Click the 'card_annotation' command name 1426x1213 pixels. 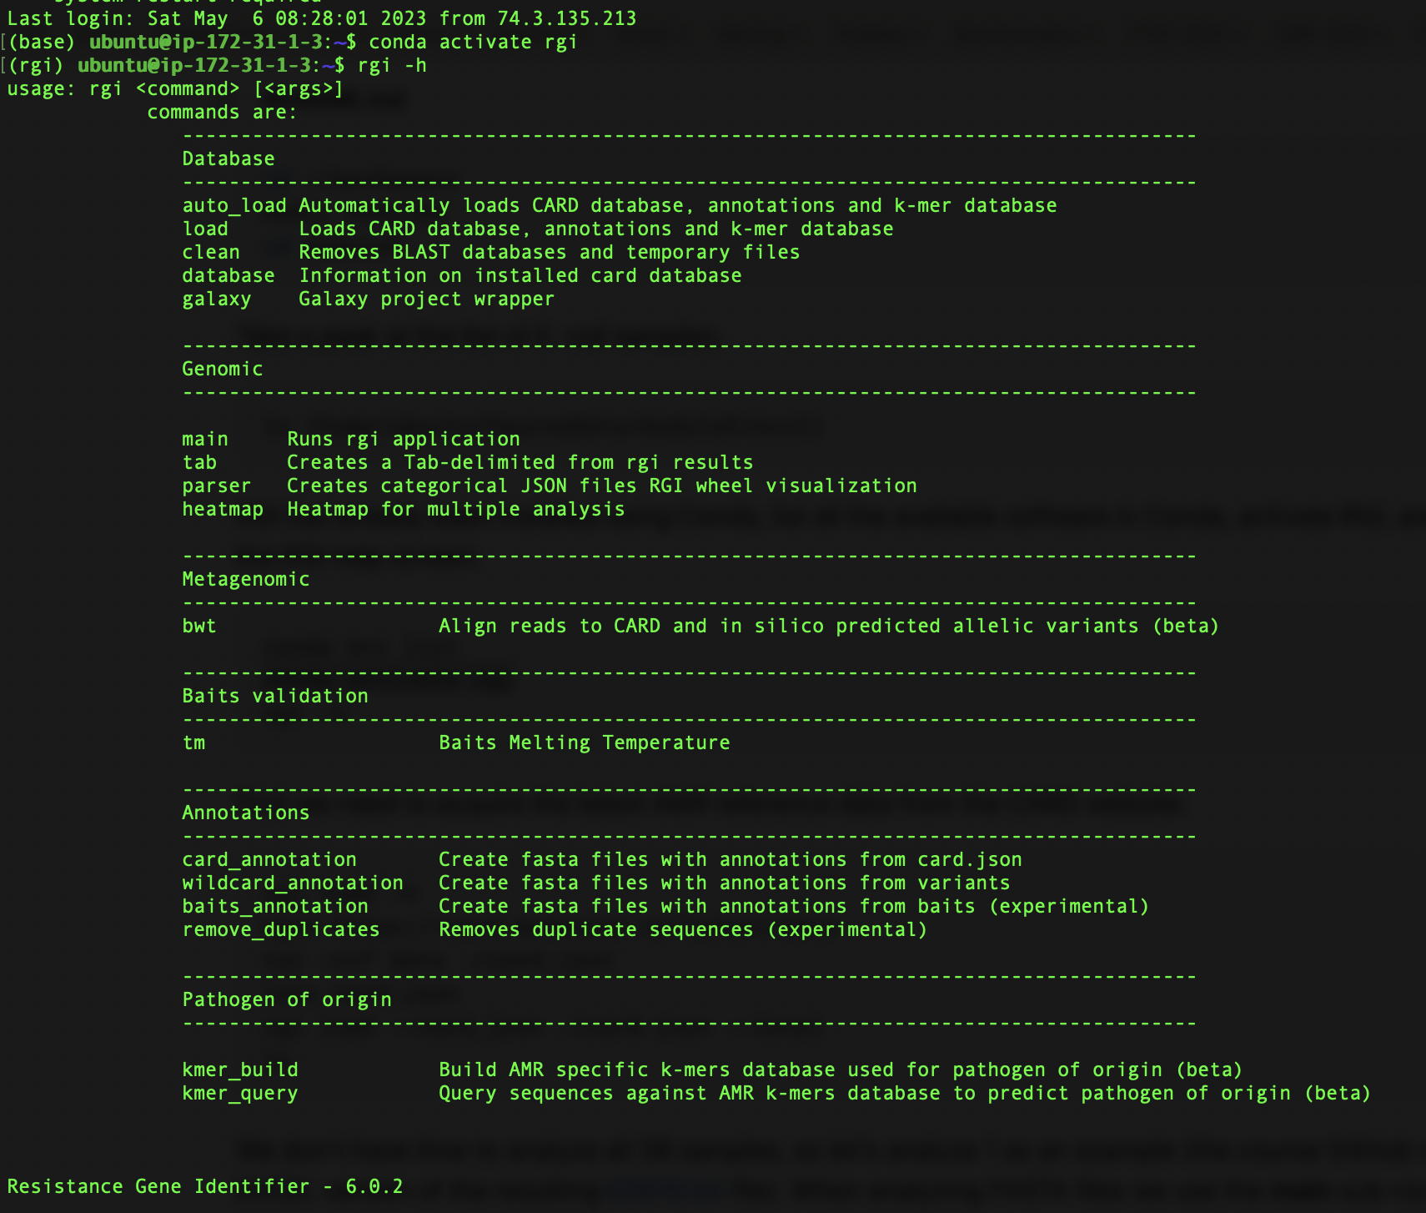coord(269,859)
